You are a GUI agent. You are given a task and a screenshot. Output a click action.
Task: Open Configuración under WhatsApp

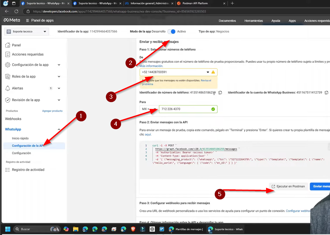21,153
